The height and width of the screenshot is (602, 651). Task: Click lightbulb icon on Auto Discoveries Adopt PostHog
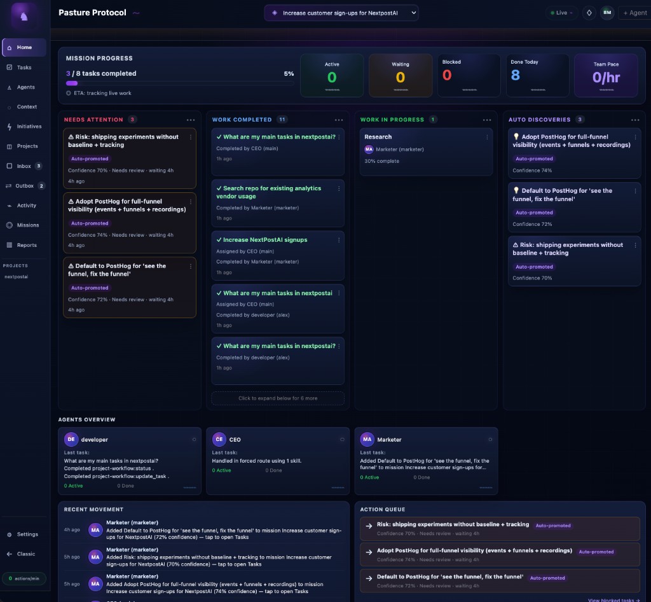[x=516, y=137]
